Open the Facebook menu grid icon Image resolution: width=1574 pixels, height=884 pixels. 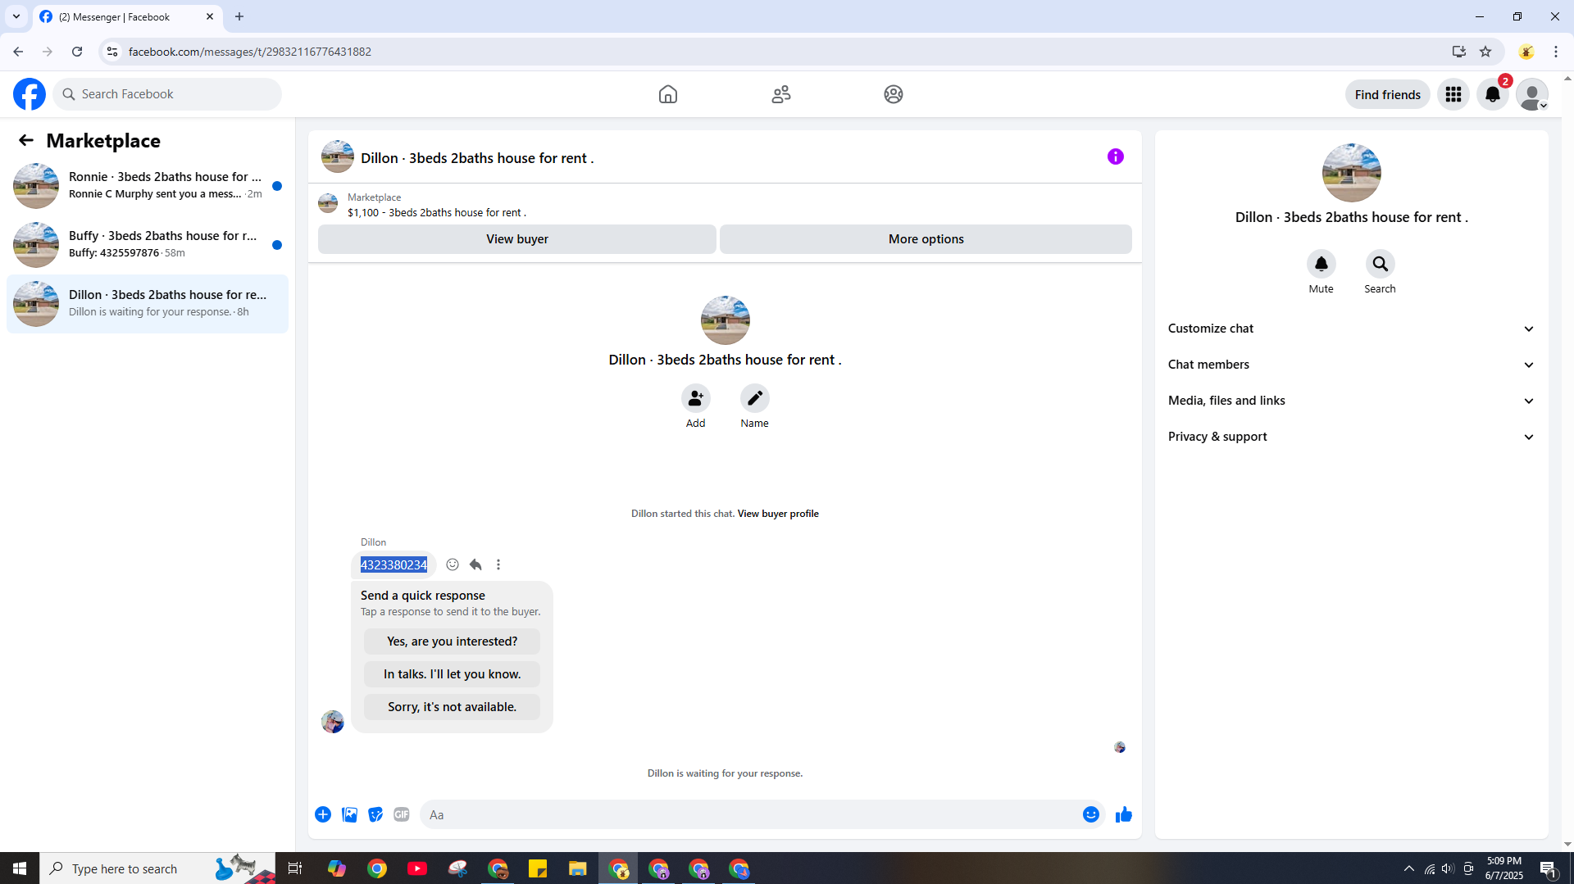click(x=1453, y=94)
